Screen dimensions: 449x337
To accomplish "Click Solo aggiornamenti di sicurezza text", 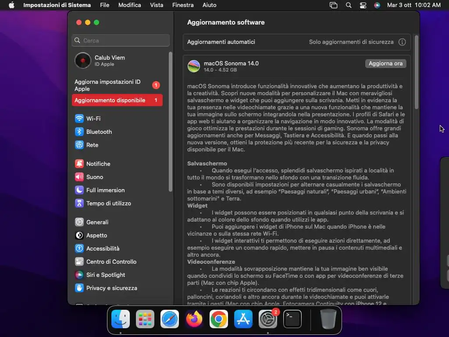I will tap(351, 42).
